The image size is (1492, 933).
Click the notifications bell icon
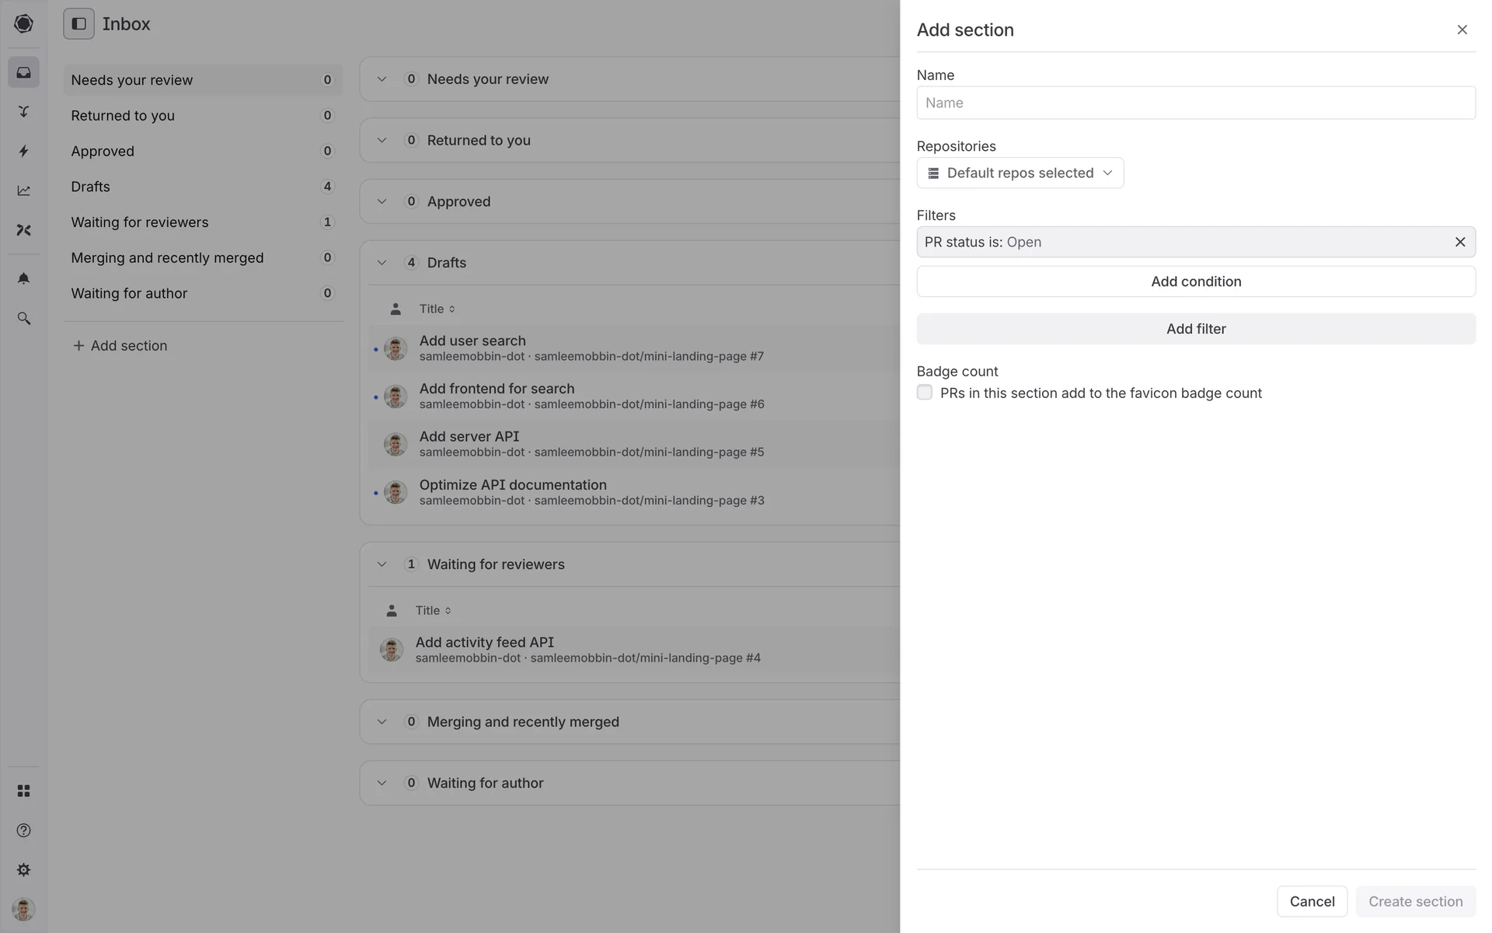(23, 278)
